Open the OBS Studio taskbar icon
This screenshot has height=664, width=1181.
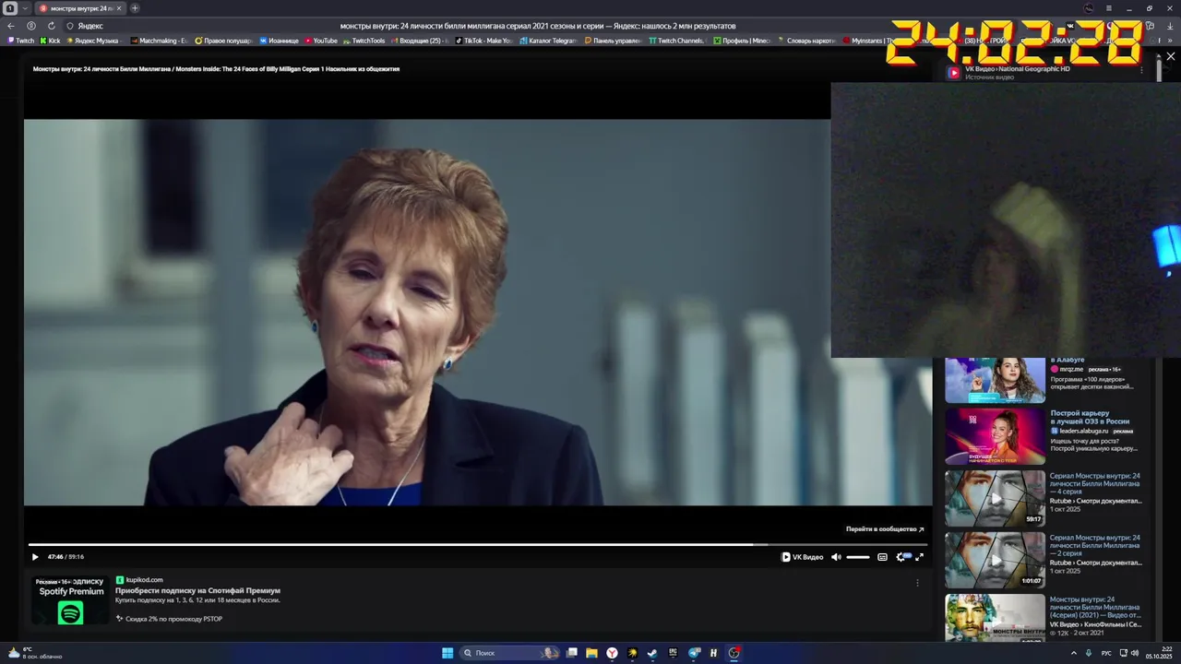click(734, 653)
